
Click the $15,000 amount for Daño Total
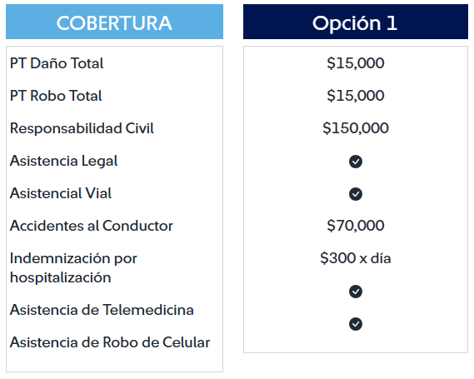(x=356, y=63)
